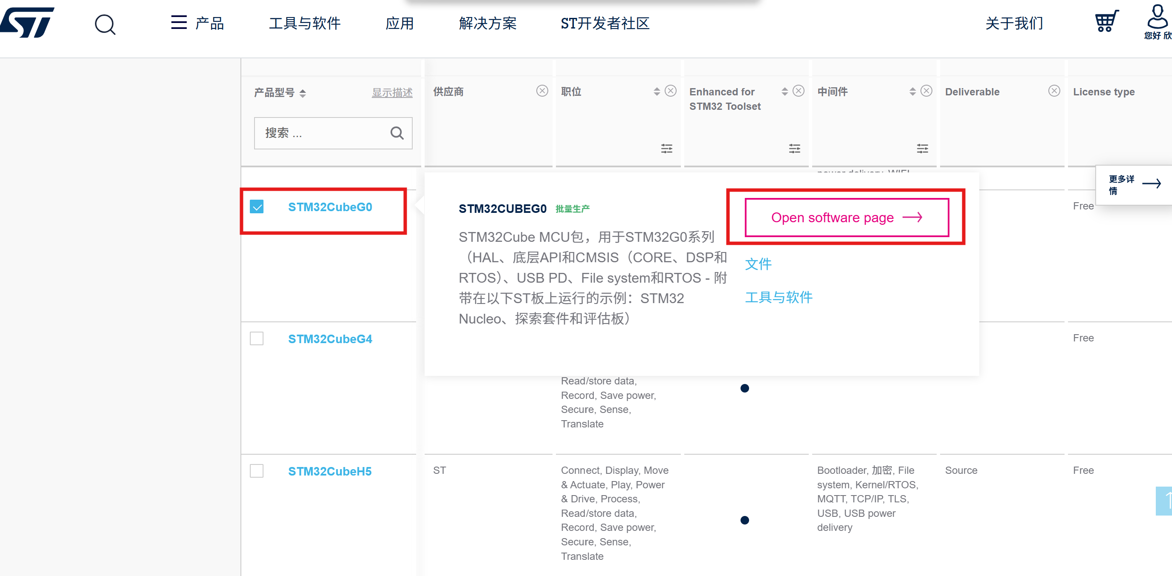The height and width of the screenshot is (576, 1172).
Task: Open the site search magnifier icon
Action: pyautogui.click(x=105, y=24)
